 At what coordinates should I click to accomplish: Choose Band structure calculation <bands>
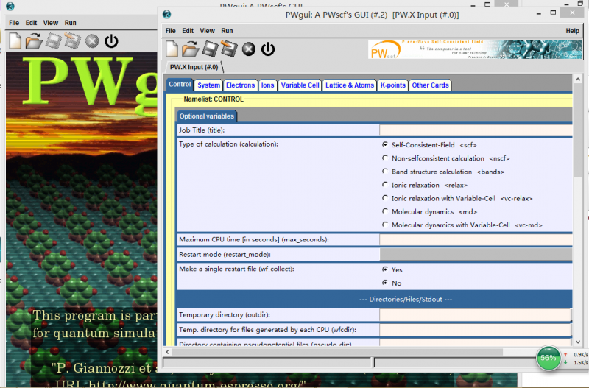pyautogui.click(x=384, y=172)
